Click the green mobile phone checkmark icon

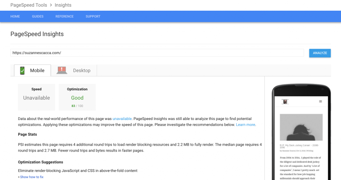(x=22, y=71)
